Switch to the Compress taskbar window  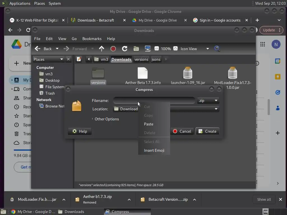(x=128, y=212)
